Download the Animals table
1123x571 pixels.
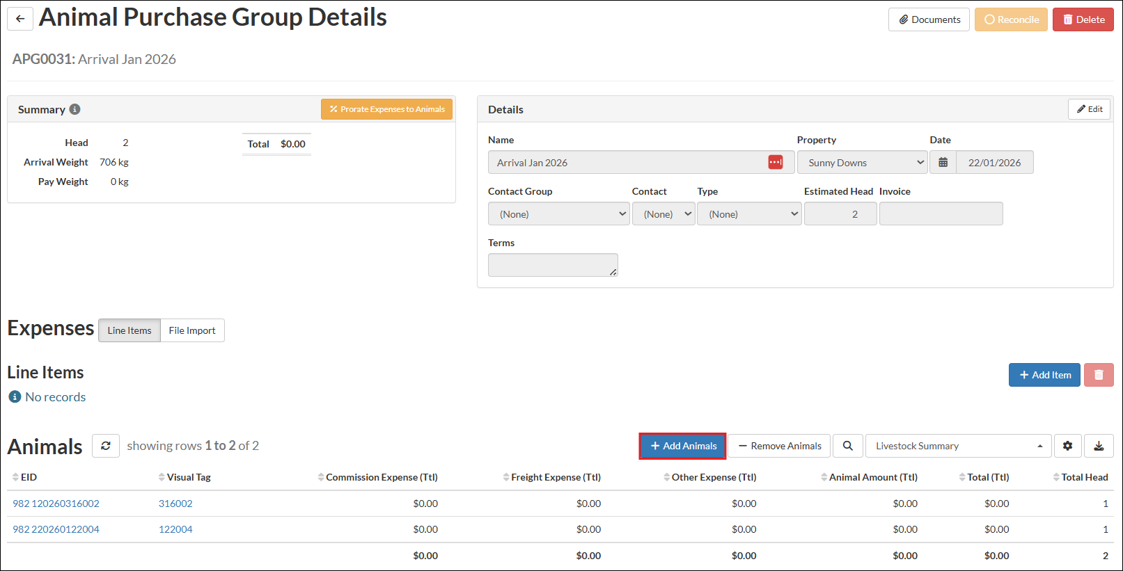pos(1099,446)
